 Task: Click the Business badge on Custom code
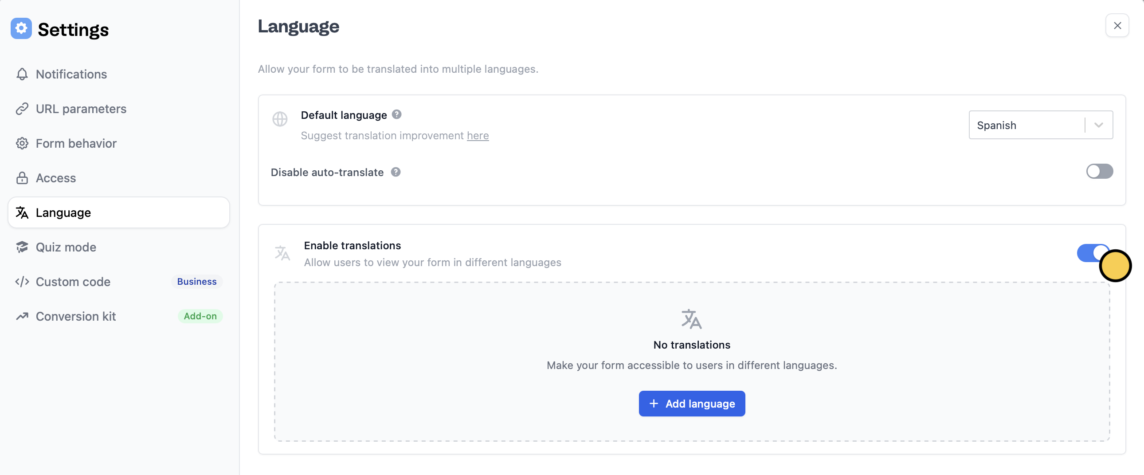coord(197,282)
